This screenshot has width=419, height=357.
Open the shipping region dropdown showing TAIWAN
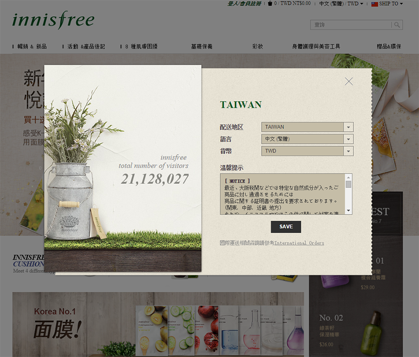pyautogui.click(x=307, y=127)
